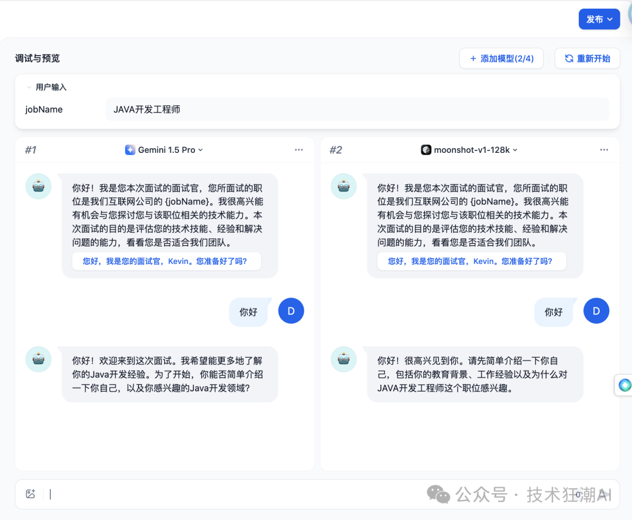Click the plus icon in 添加模型 button
The height and width of the screenshot is (520, 632).
point(473,59)
